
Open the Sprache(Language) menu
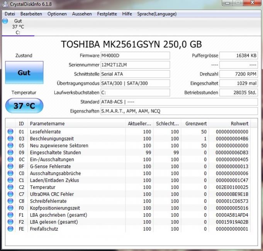point(157,14)
